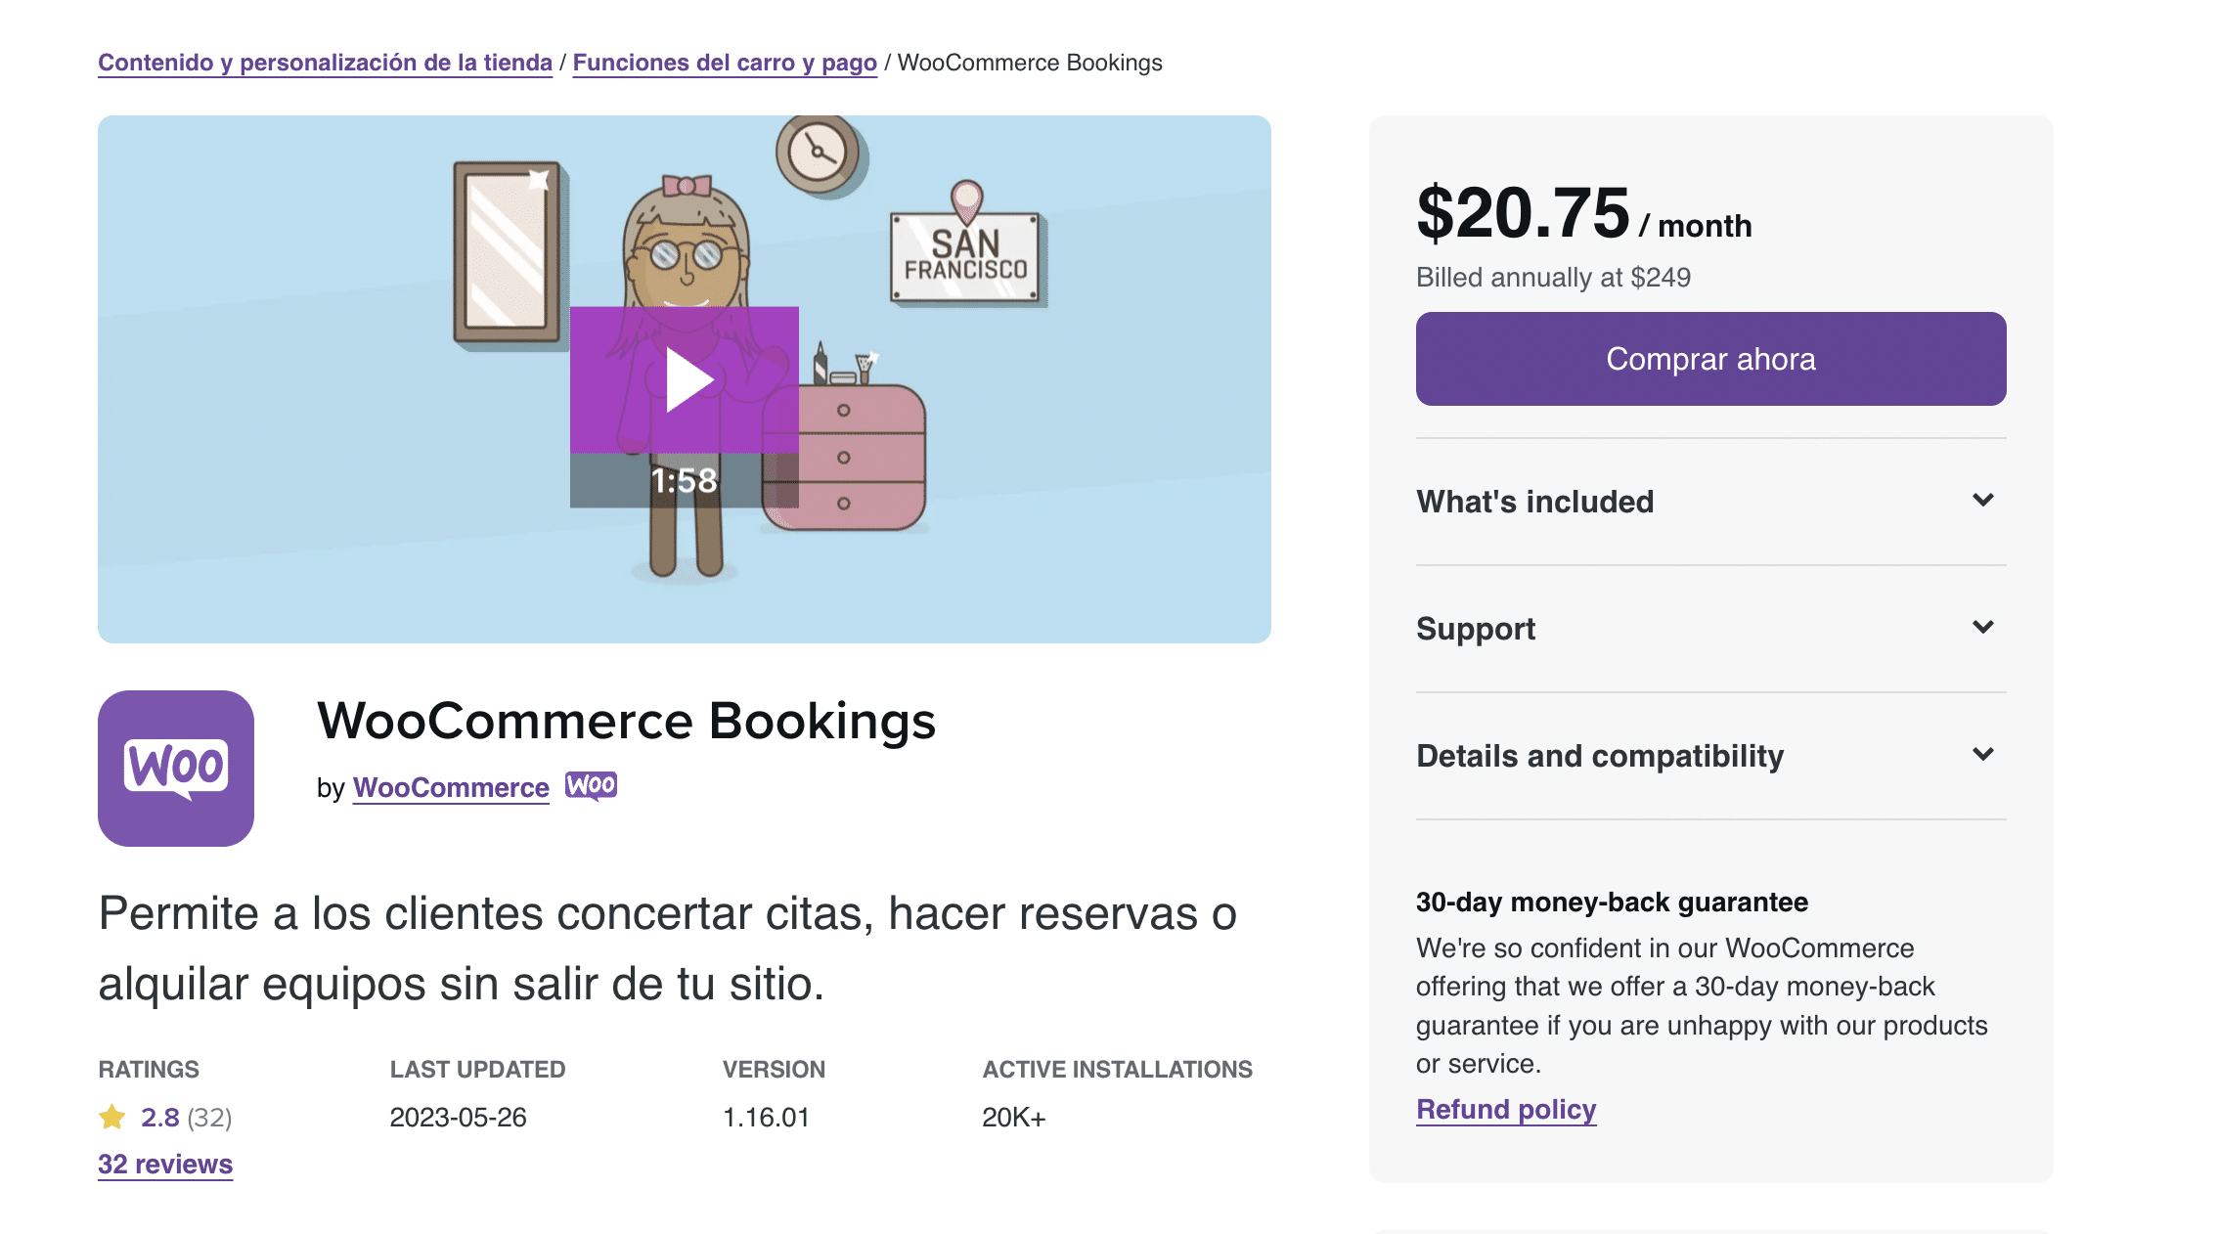Viewport: 2218px width, 1234px height.
Task: Click the $20.75 price text
Action: coord(1524,213)
